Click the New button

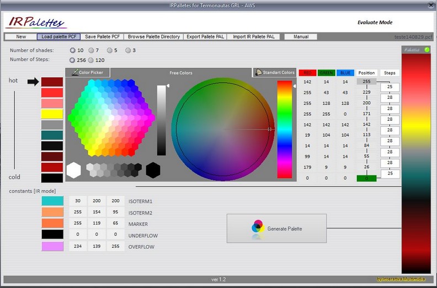[x=21, y=37]
